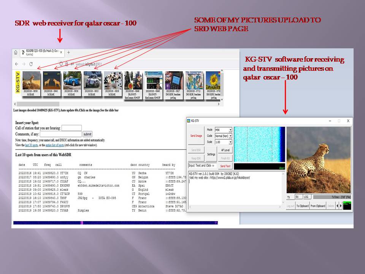This screenshot has height=274, width=365.
Task: Click the KG-STV app title icon
Action: pyautogui.click(x=189, y=121)
